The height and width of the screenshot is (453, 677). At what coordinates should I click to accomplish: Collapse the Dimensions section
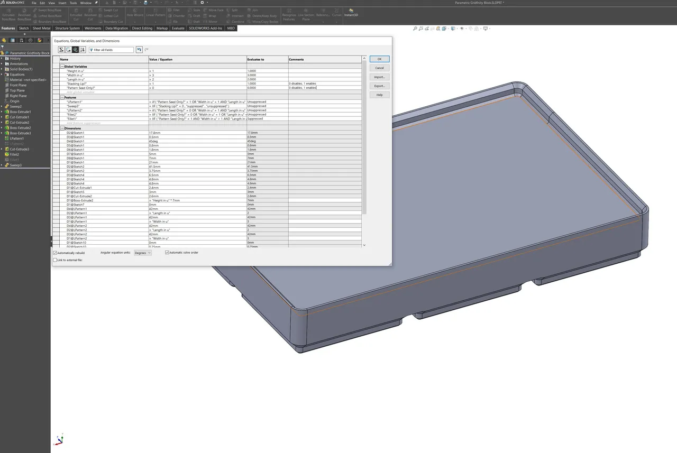(62, 128)
